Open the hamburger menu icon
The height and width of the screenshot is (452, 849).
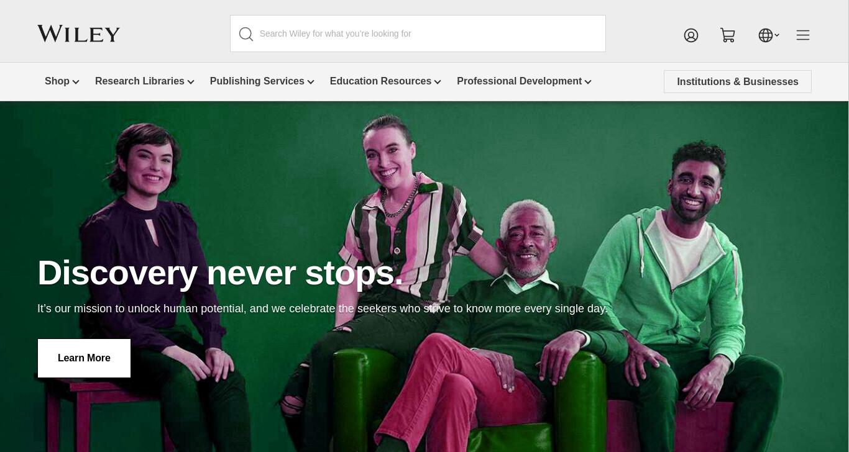(x=803, y=35)
